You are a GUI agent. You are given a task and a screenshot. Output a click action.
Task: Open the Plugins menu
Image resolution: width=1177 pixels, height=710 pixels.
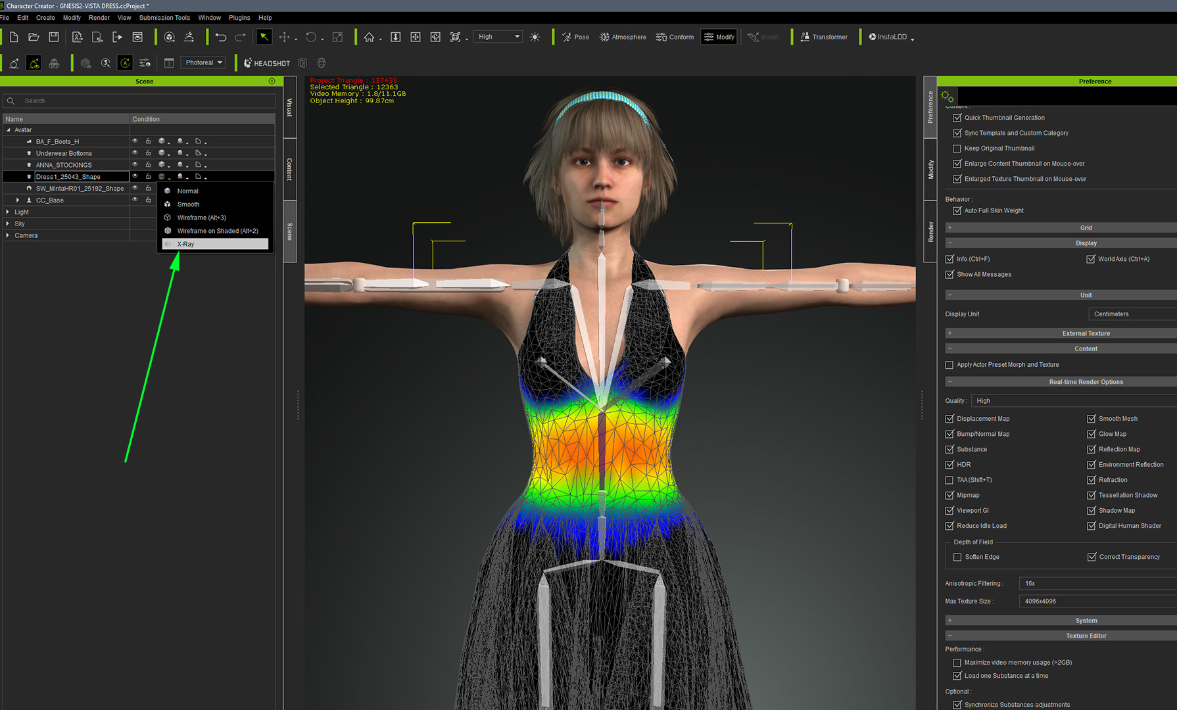[x=239, y=18]
